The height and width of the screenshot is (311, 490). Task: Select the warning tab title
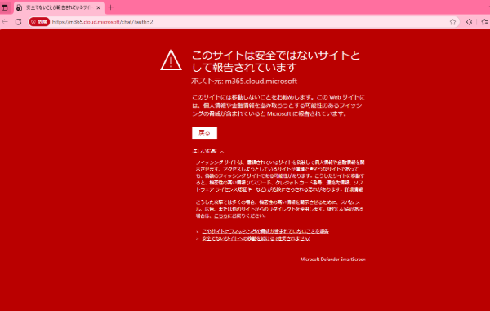click(59, 7)
